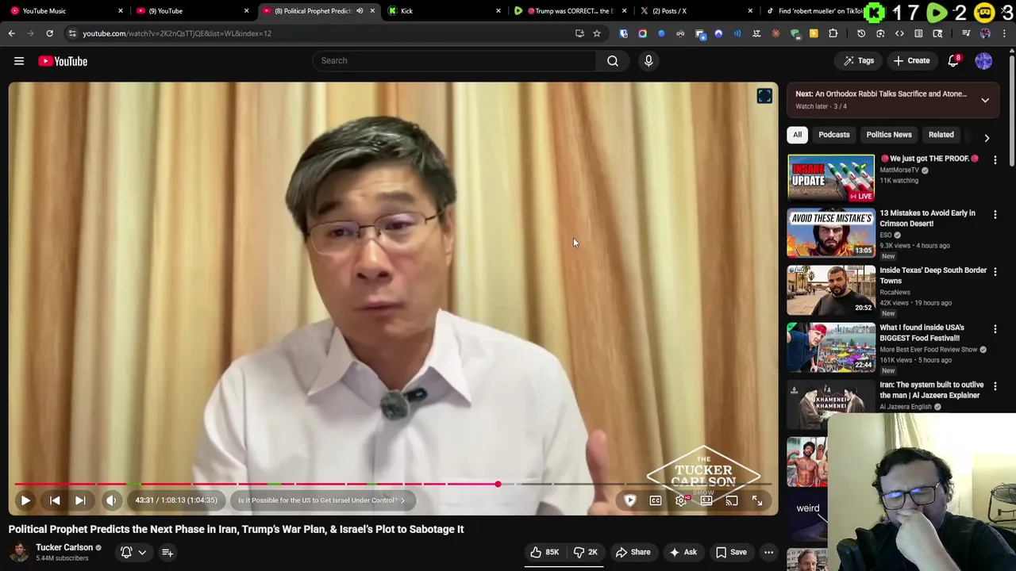
Task: Select the All filter chip
Action: [x=797, y=135]
